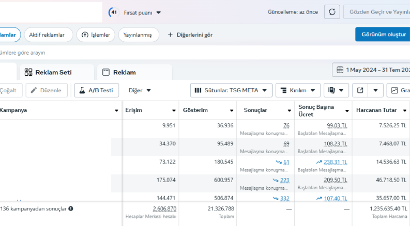This screenshot has width=410, height=230.
Task: Open the Grafikler chart icon button
Action: pos(398,90)
